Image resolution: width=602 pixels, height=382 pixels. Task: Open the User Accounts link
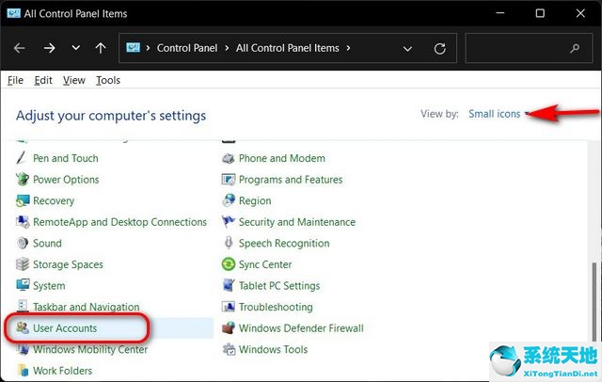(65, 328)
